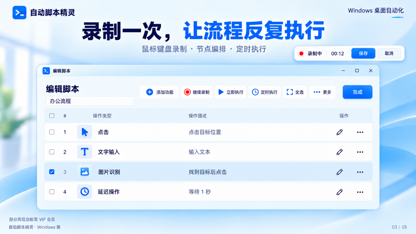The height and width of the screenshot is (234, 416).
Task: Open more options for 文字输入 row
Action: (x=360, y=152)
